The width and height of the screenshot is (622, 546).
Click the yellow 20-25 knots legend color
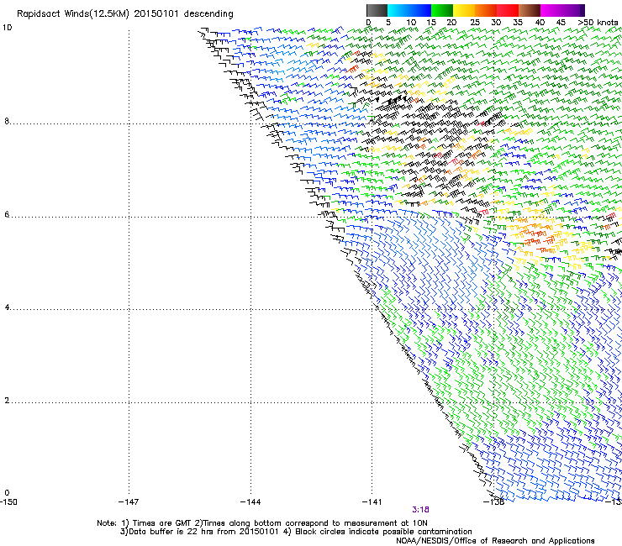click(464, 10)
